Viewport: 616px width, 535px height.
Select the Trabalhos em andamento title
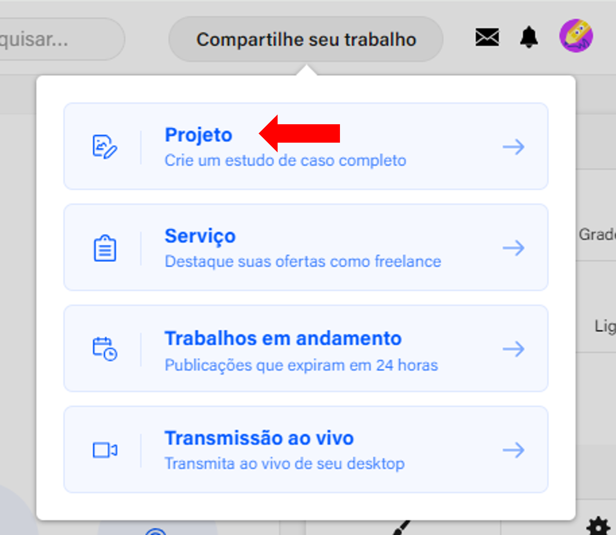(x=283, y=338)
